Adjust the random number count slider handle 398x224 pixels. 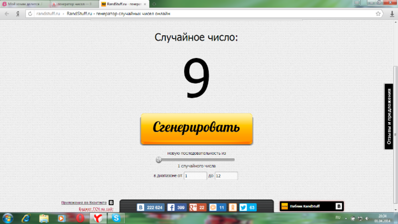159,160
